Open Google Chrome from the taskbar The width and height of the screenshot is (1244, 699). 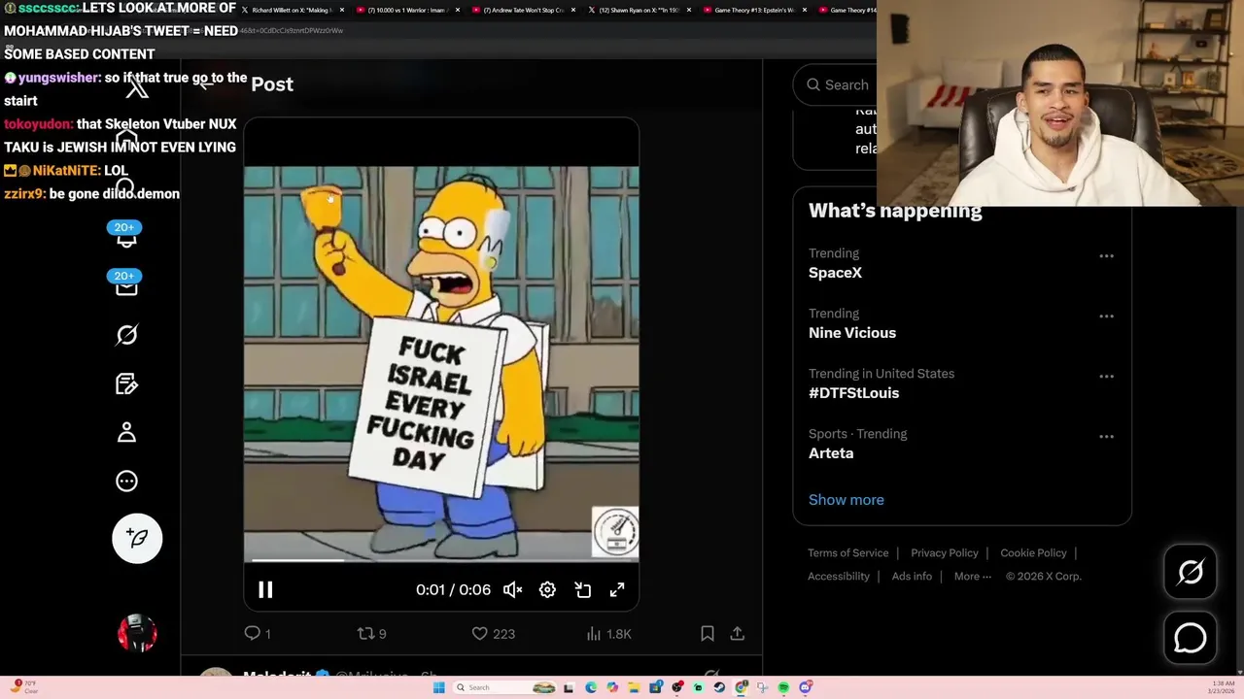741,687
